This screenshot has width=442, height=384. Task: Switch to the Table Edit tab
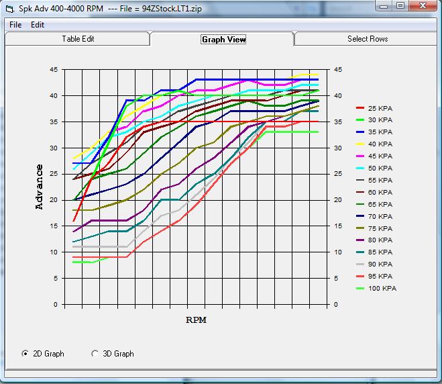tap(78, 39)
